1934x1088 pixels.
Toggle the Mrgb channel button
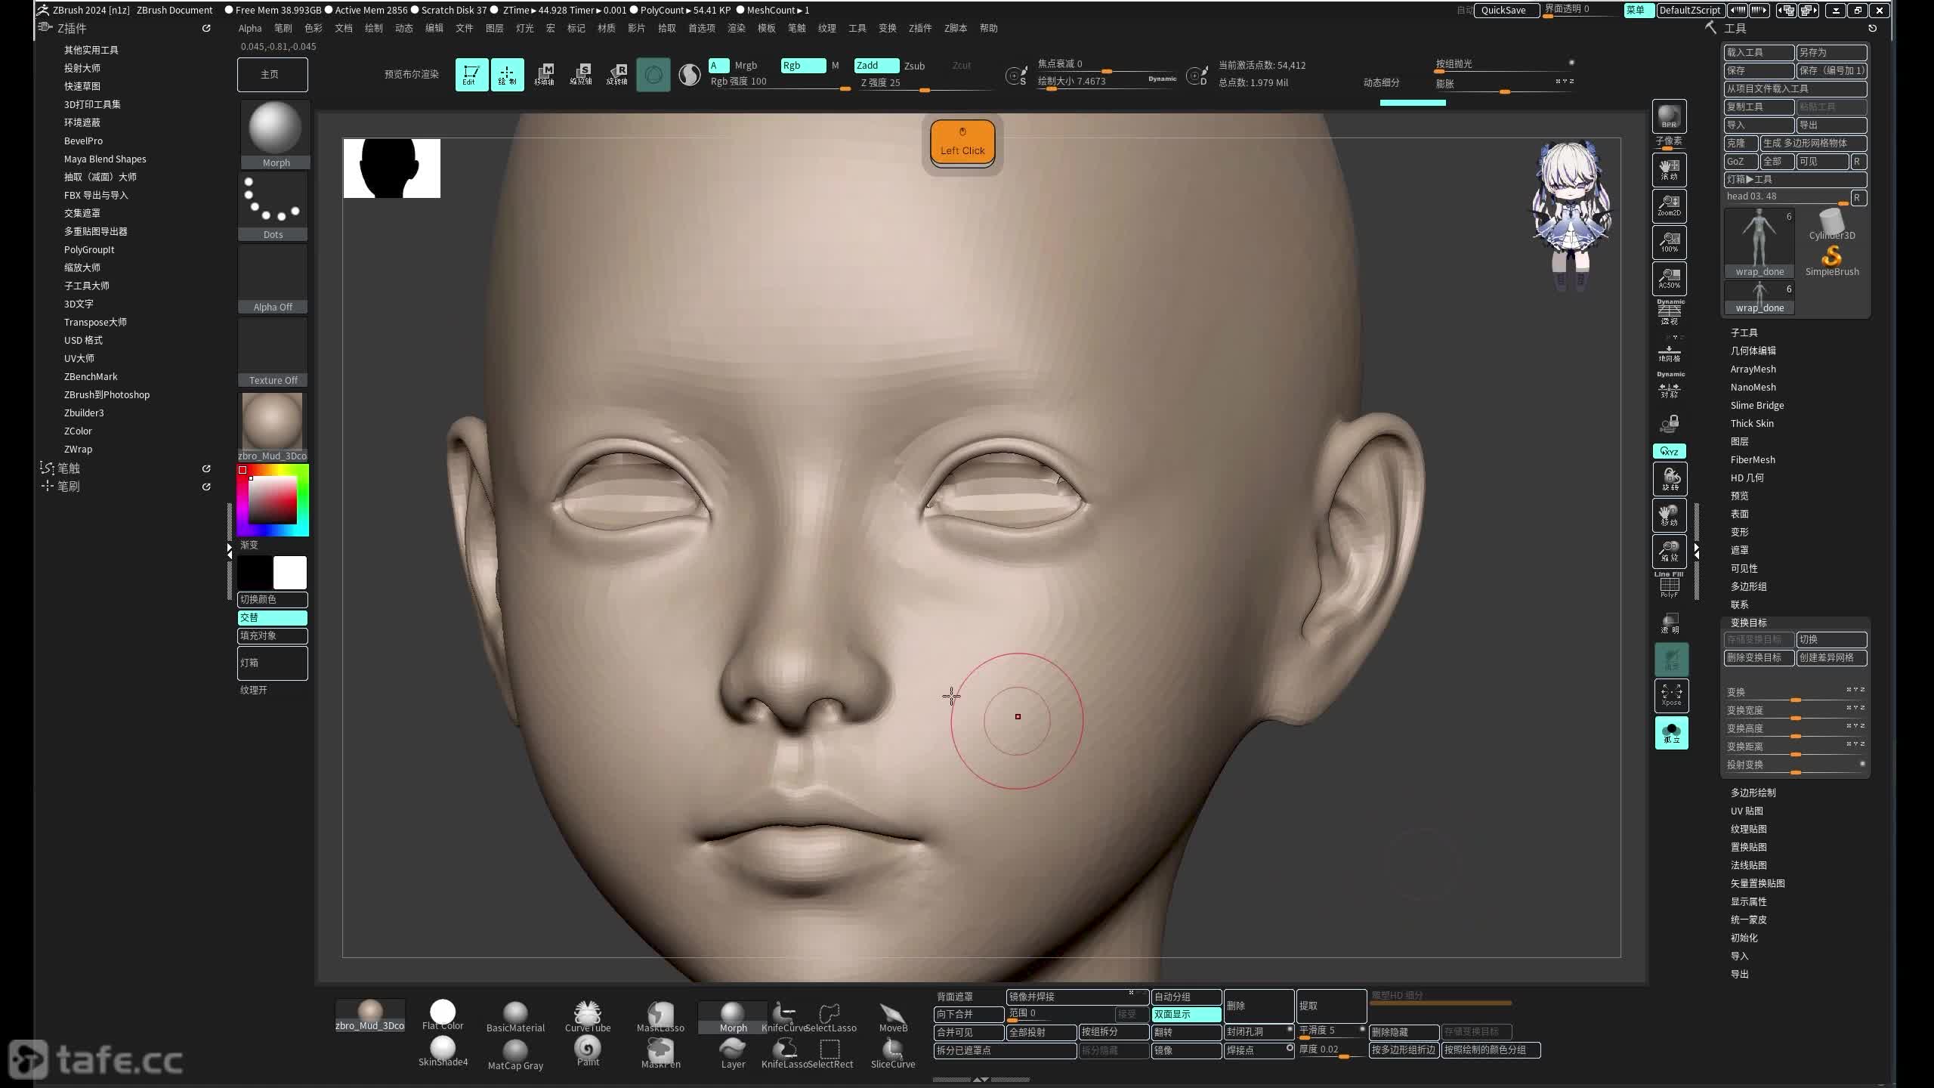pyautogui.click(x=746, y=66)
